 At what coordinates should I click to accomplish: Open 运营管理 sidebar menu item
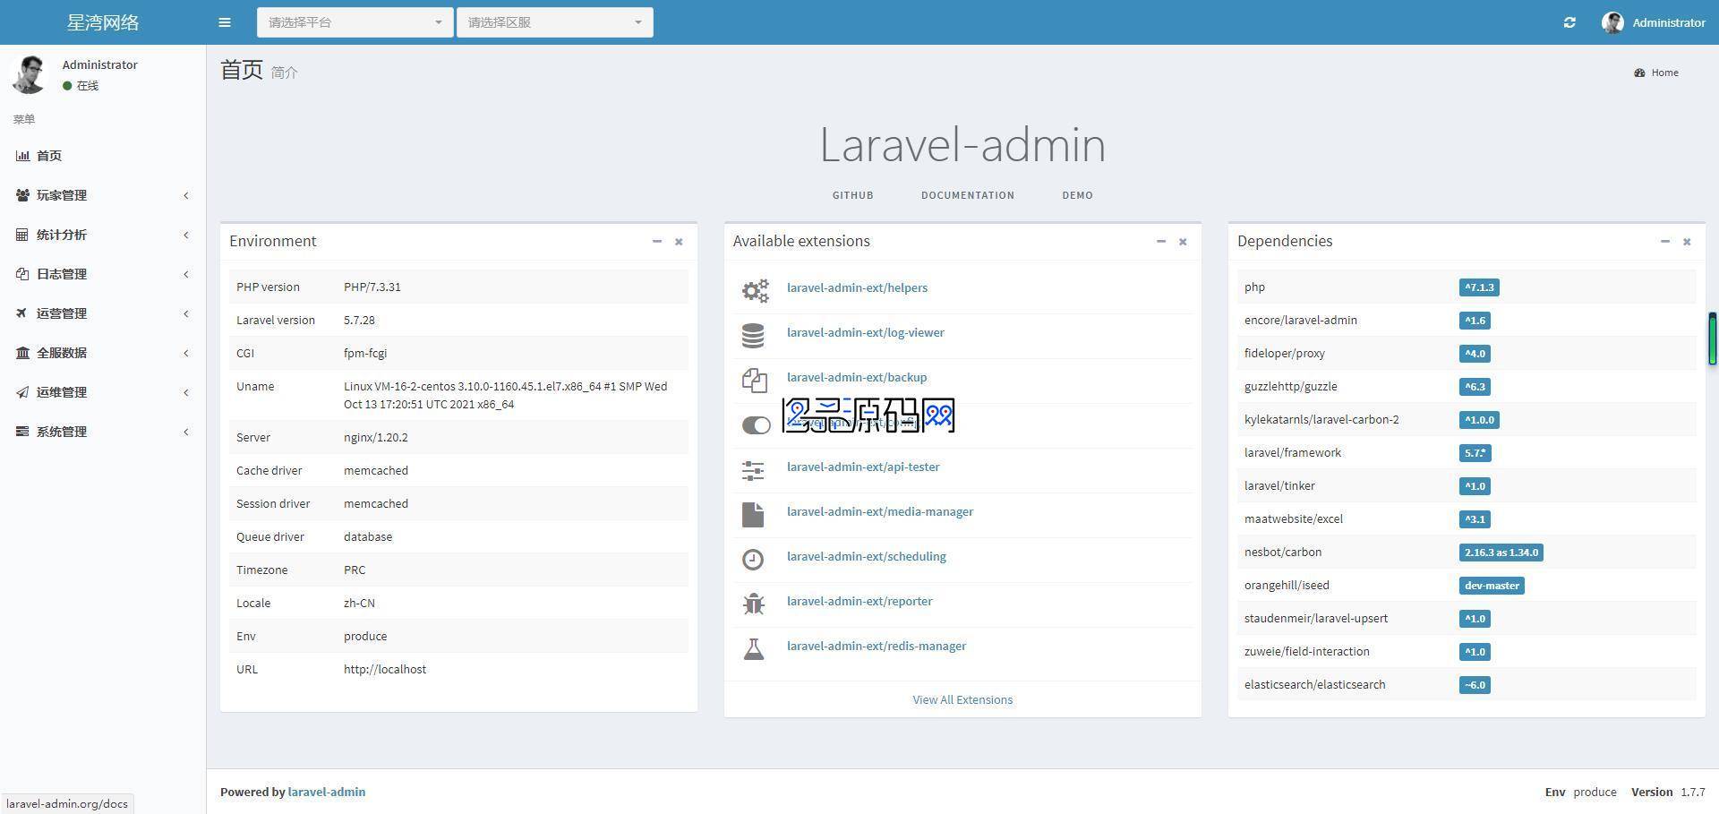(103, 313)
